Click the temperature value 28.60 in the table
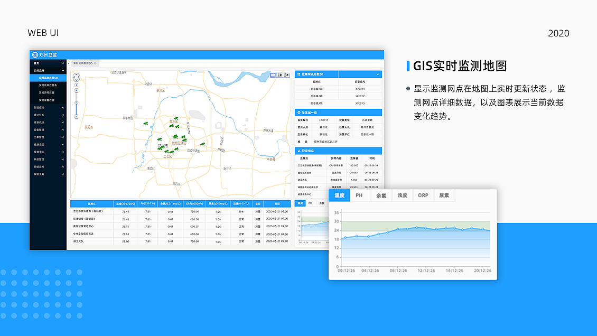597x336 pixels. tap(125, 241)
